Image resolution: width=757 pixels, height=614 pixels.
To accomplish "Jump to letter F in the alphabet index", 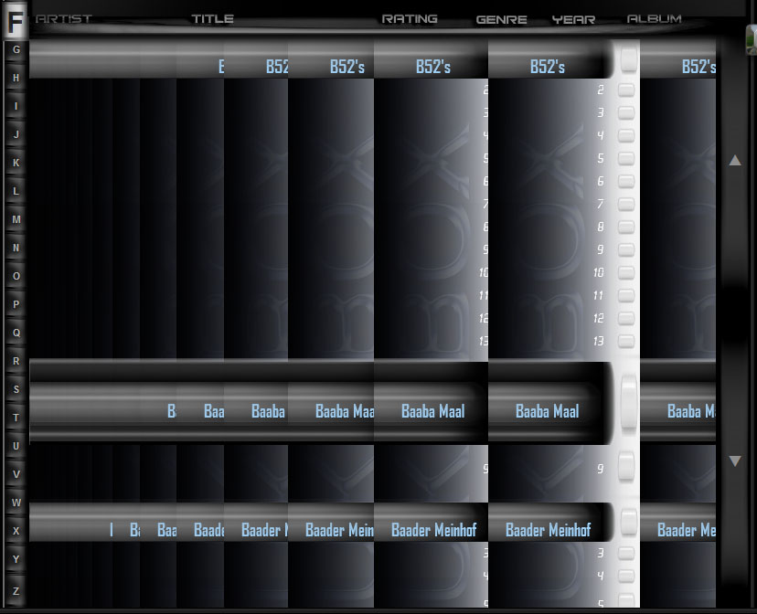I will pyautogui.click(x=15, y=22).
